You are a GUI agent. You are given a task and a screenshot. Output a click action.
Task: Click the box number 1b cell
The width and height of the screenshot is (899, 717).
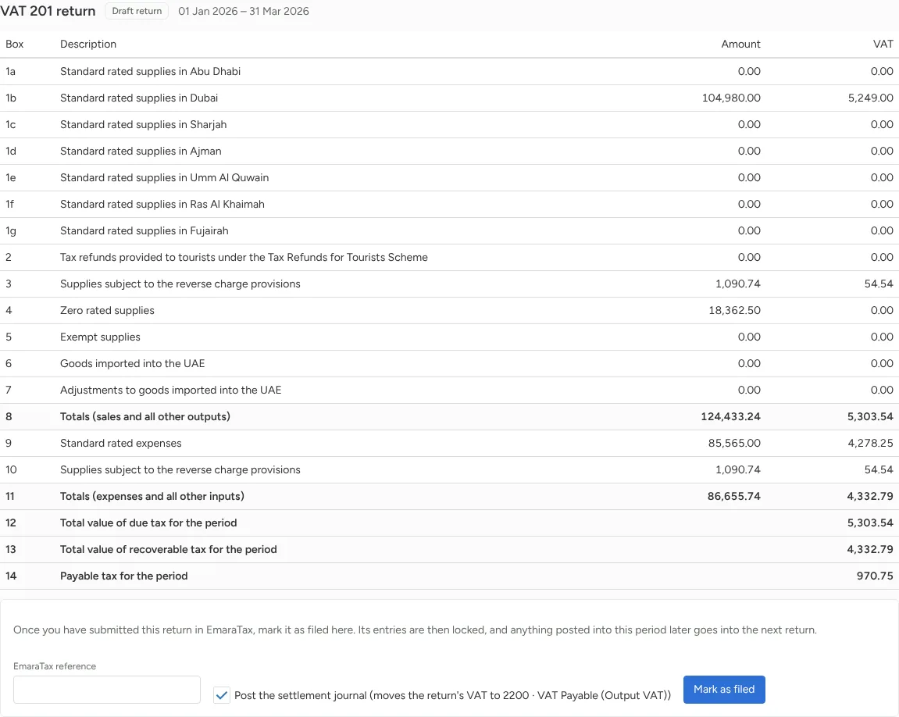(x=11, y=98)
